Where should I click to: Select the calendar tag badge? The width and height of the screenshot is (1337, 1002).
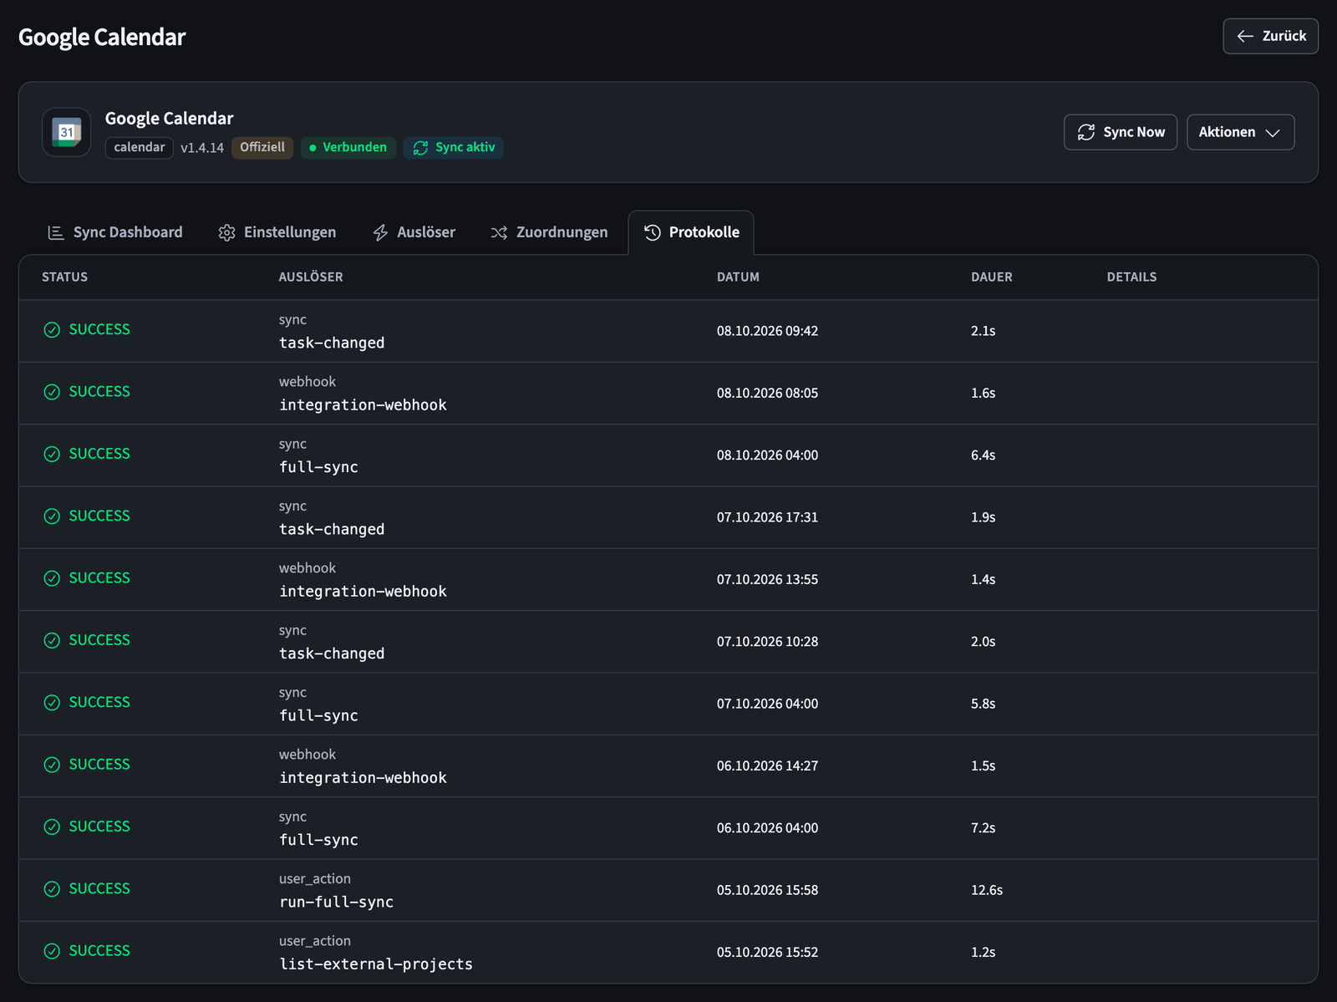point(140,148)
